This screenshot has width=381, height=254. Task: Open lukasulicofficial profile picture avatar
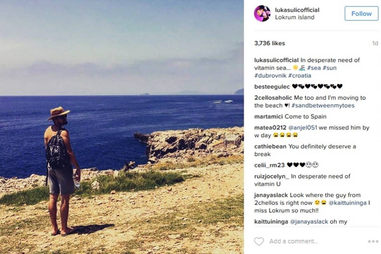pos(262,13)
